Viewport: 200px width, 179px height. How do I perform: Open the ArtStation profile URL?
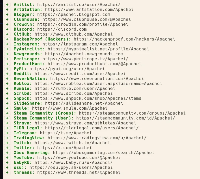click(89, 10)
